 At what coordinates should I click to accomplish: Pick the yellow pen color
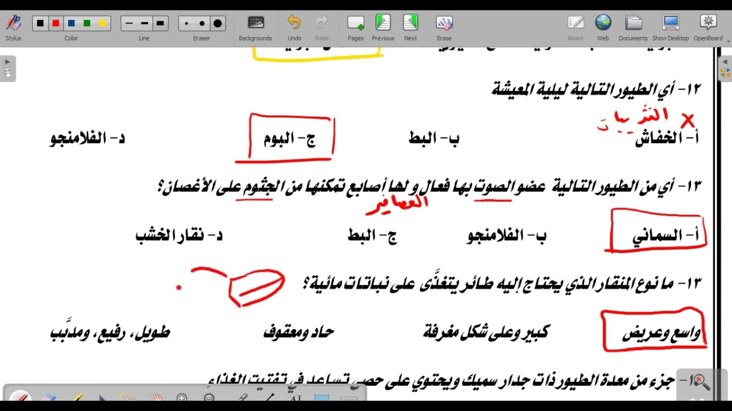(x=102, y=23)
